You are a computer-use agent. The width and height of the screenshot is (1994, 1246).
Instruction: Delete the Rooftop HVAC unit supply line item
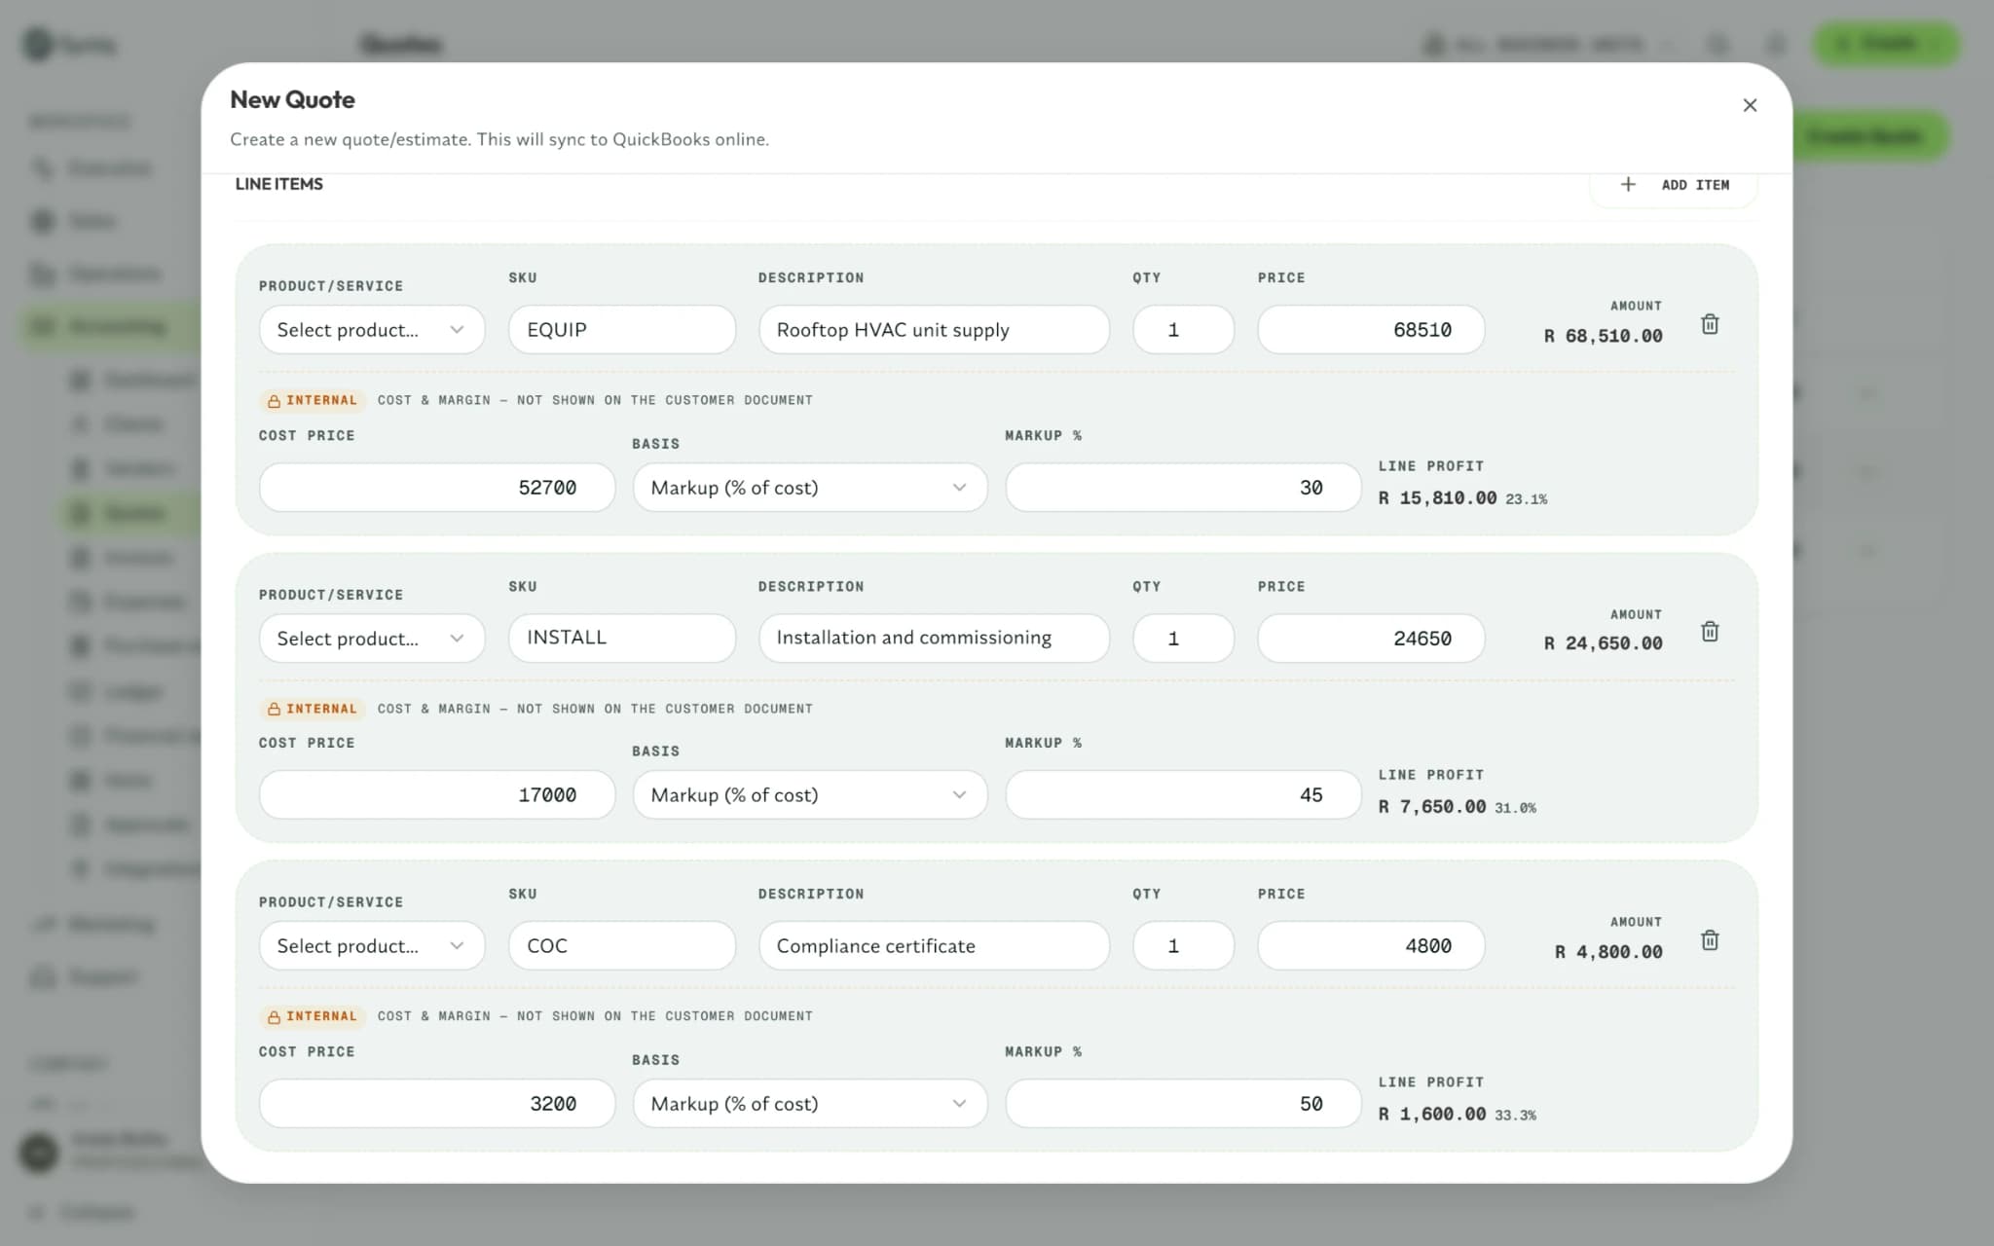tap(1710, 324)
